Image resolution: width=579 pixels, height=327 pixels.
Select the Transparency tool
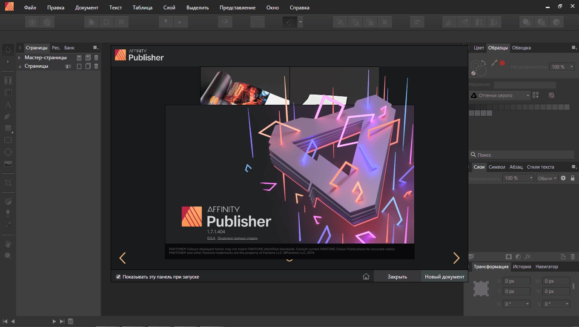coord(8,213)
